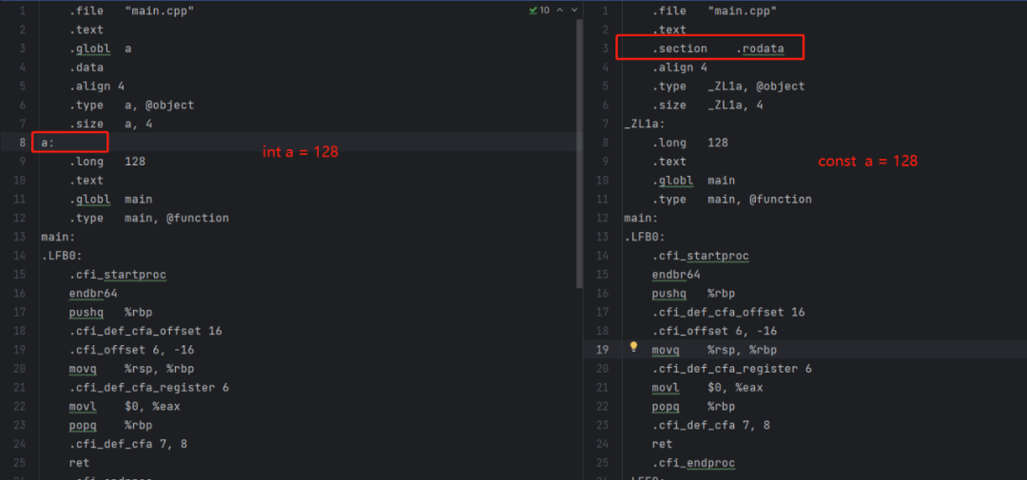Click '.cfi_offset 6, -16' in left pane
The width and height of the screenshot is (1027, 480).
click(x=131, y=350)
